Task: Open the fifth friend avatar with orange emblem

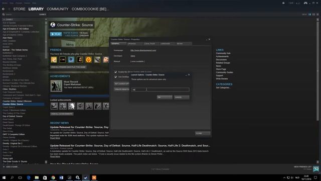Action: click(88, 59)
